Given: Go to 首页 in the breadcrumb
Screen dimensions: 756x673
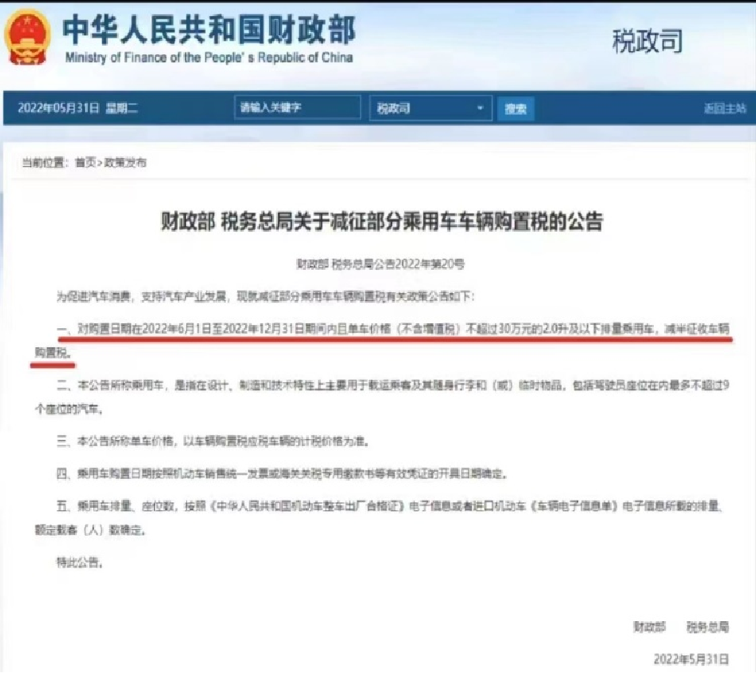Looking at the screenshot, I should [85, 163].
